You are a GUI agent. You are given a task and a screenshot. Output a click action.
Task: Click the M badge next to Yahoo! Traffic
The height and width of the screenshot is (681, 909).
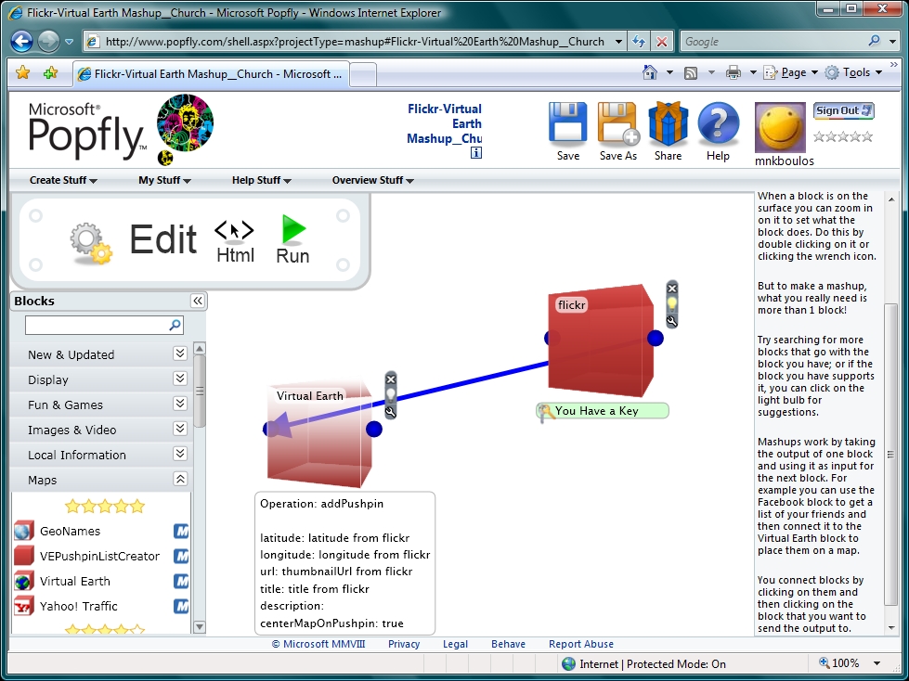[181, 606]
